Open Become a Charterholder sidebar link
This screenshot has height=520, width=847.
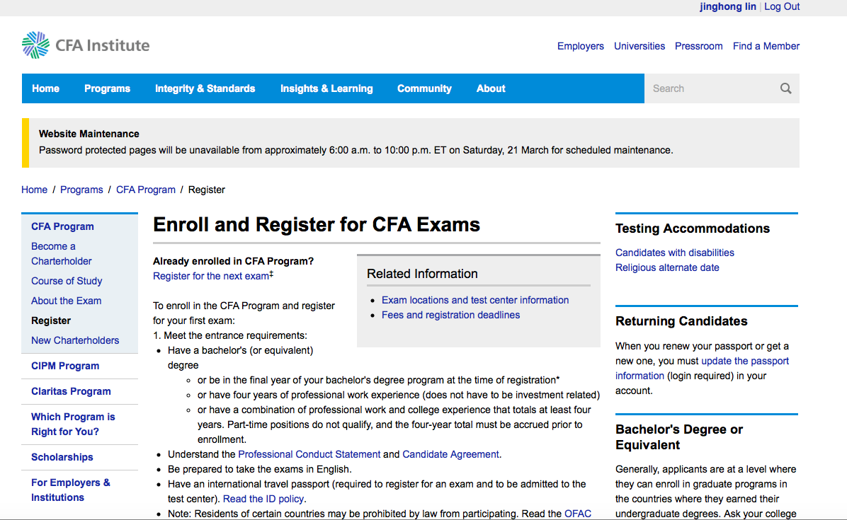tap(61, 253)
